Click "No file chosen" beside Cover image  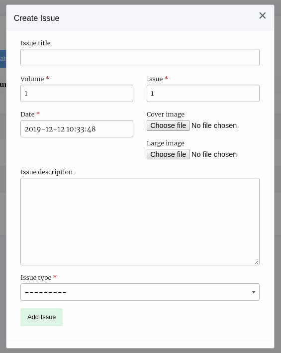point(214,125)
